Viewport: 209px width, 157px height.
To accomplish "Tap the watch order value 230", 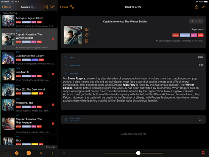I will (x=201, y=65).
